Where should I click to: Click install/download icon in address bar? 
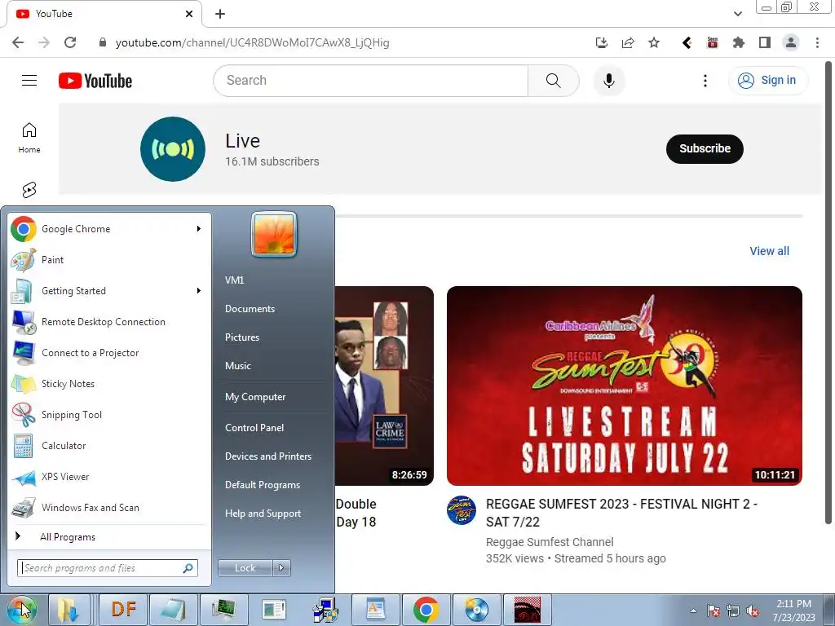tap(602, 42)
